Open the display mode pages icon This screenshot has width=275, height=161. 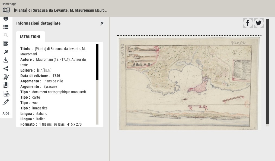(6, 43)
